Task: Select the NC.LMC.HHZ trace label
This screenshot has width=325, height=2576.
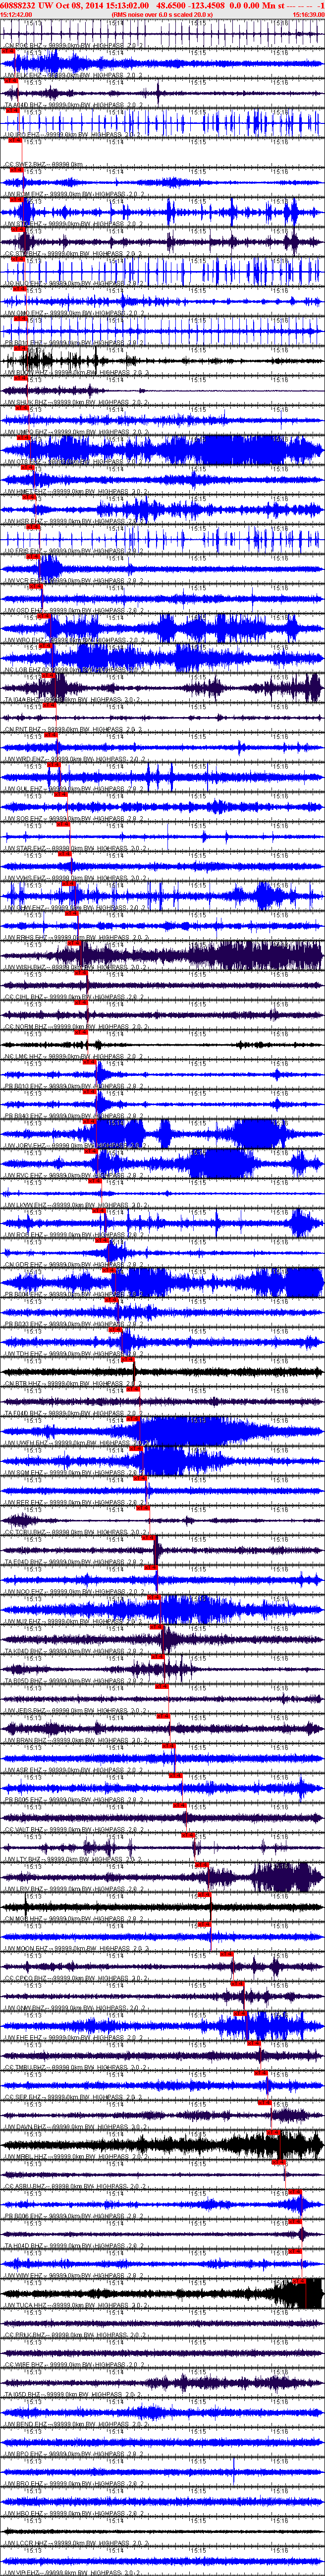Action: [x=74, y=1057]
